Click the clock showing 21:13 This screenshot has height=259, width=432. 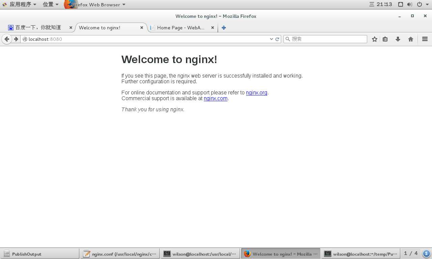pyautogui.click(x=381, y=4)
